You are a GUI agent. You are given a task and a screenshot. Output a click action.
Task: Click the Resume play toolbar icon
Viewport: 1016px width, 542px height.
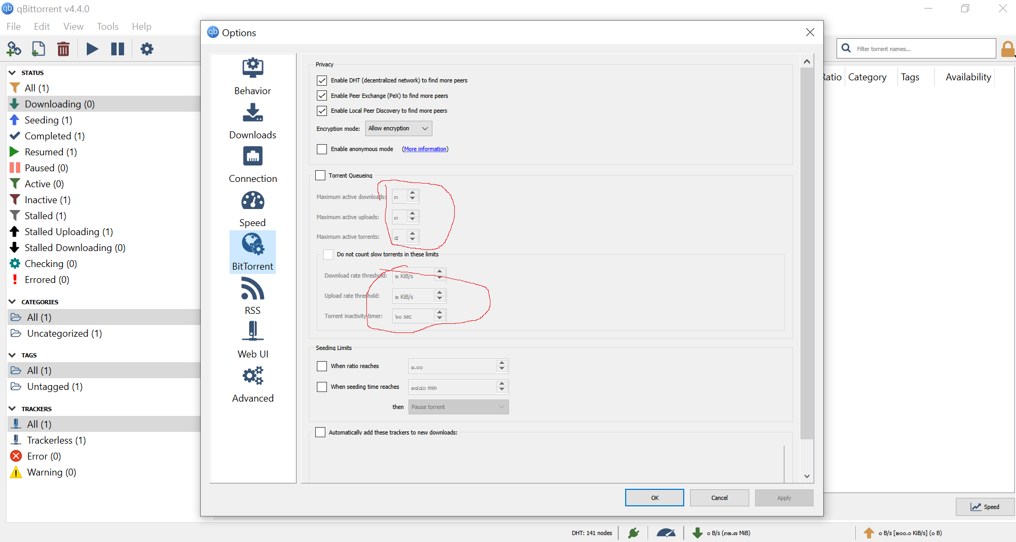point(92,49)
